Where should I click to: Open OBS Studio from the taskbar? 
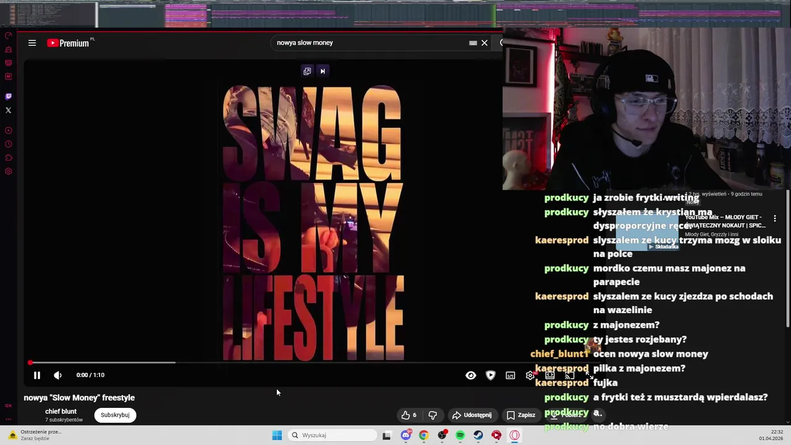[442, 435]
